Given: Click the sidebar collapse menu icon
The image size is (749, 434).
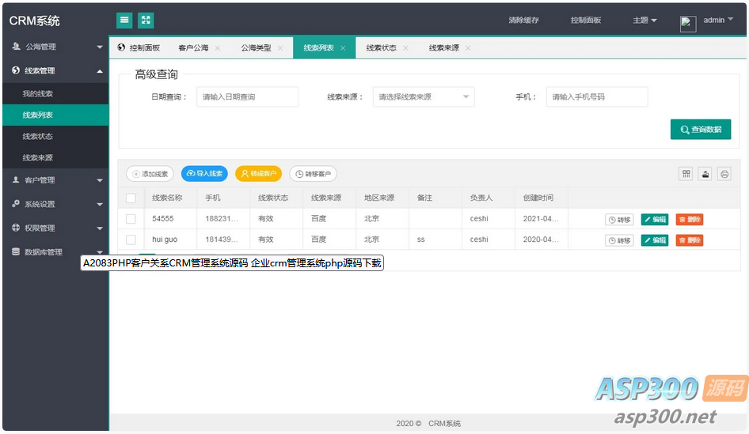Looking at the screenshot, I should (x=124, y=21).
